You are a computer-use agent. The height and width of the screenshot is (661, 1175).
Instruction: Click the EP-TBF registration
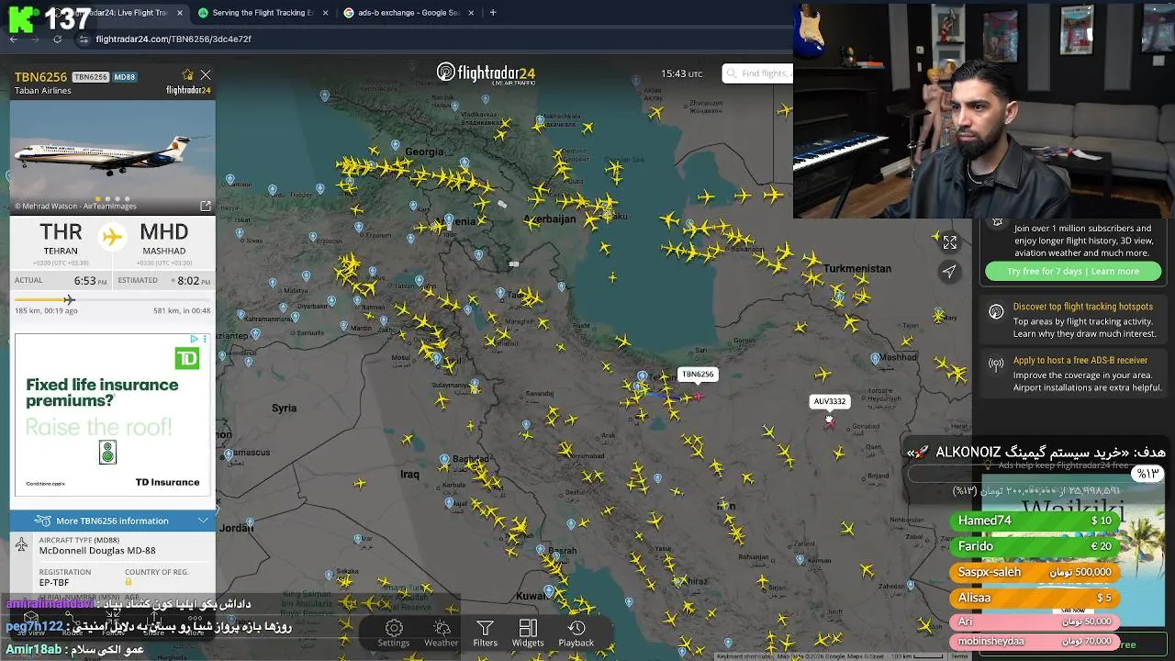[x=53, y=582]
